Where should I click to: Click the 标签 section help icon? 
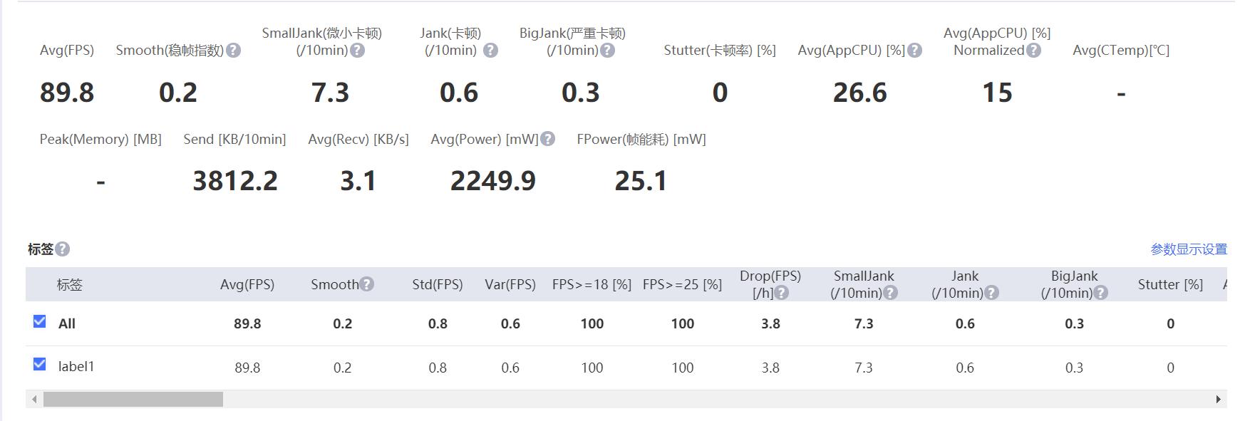click(x=62, y=249)
